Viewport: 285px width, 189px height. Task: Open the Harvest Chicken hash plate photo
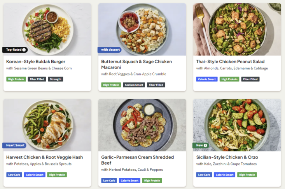click(47, 125)
